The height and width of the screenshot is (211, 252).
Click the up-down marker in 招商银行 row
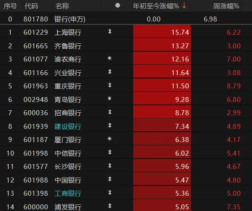click(110, 112)
